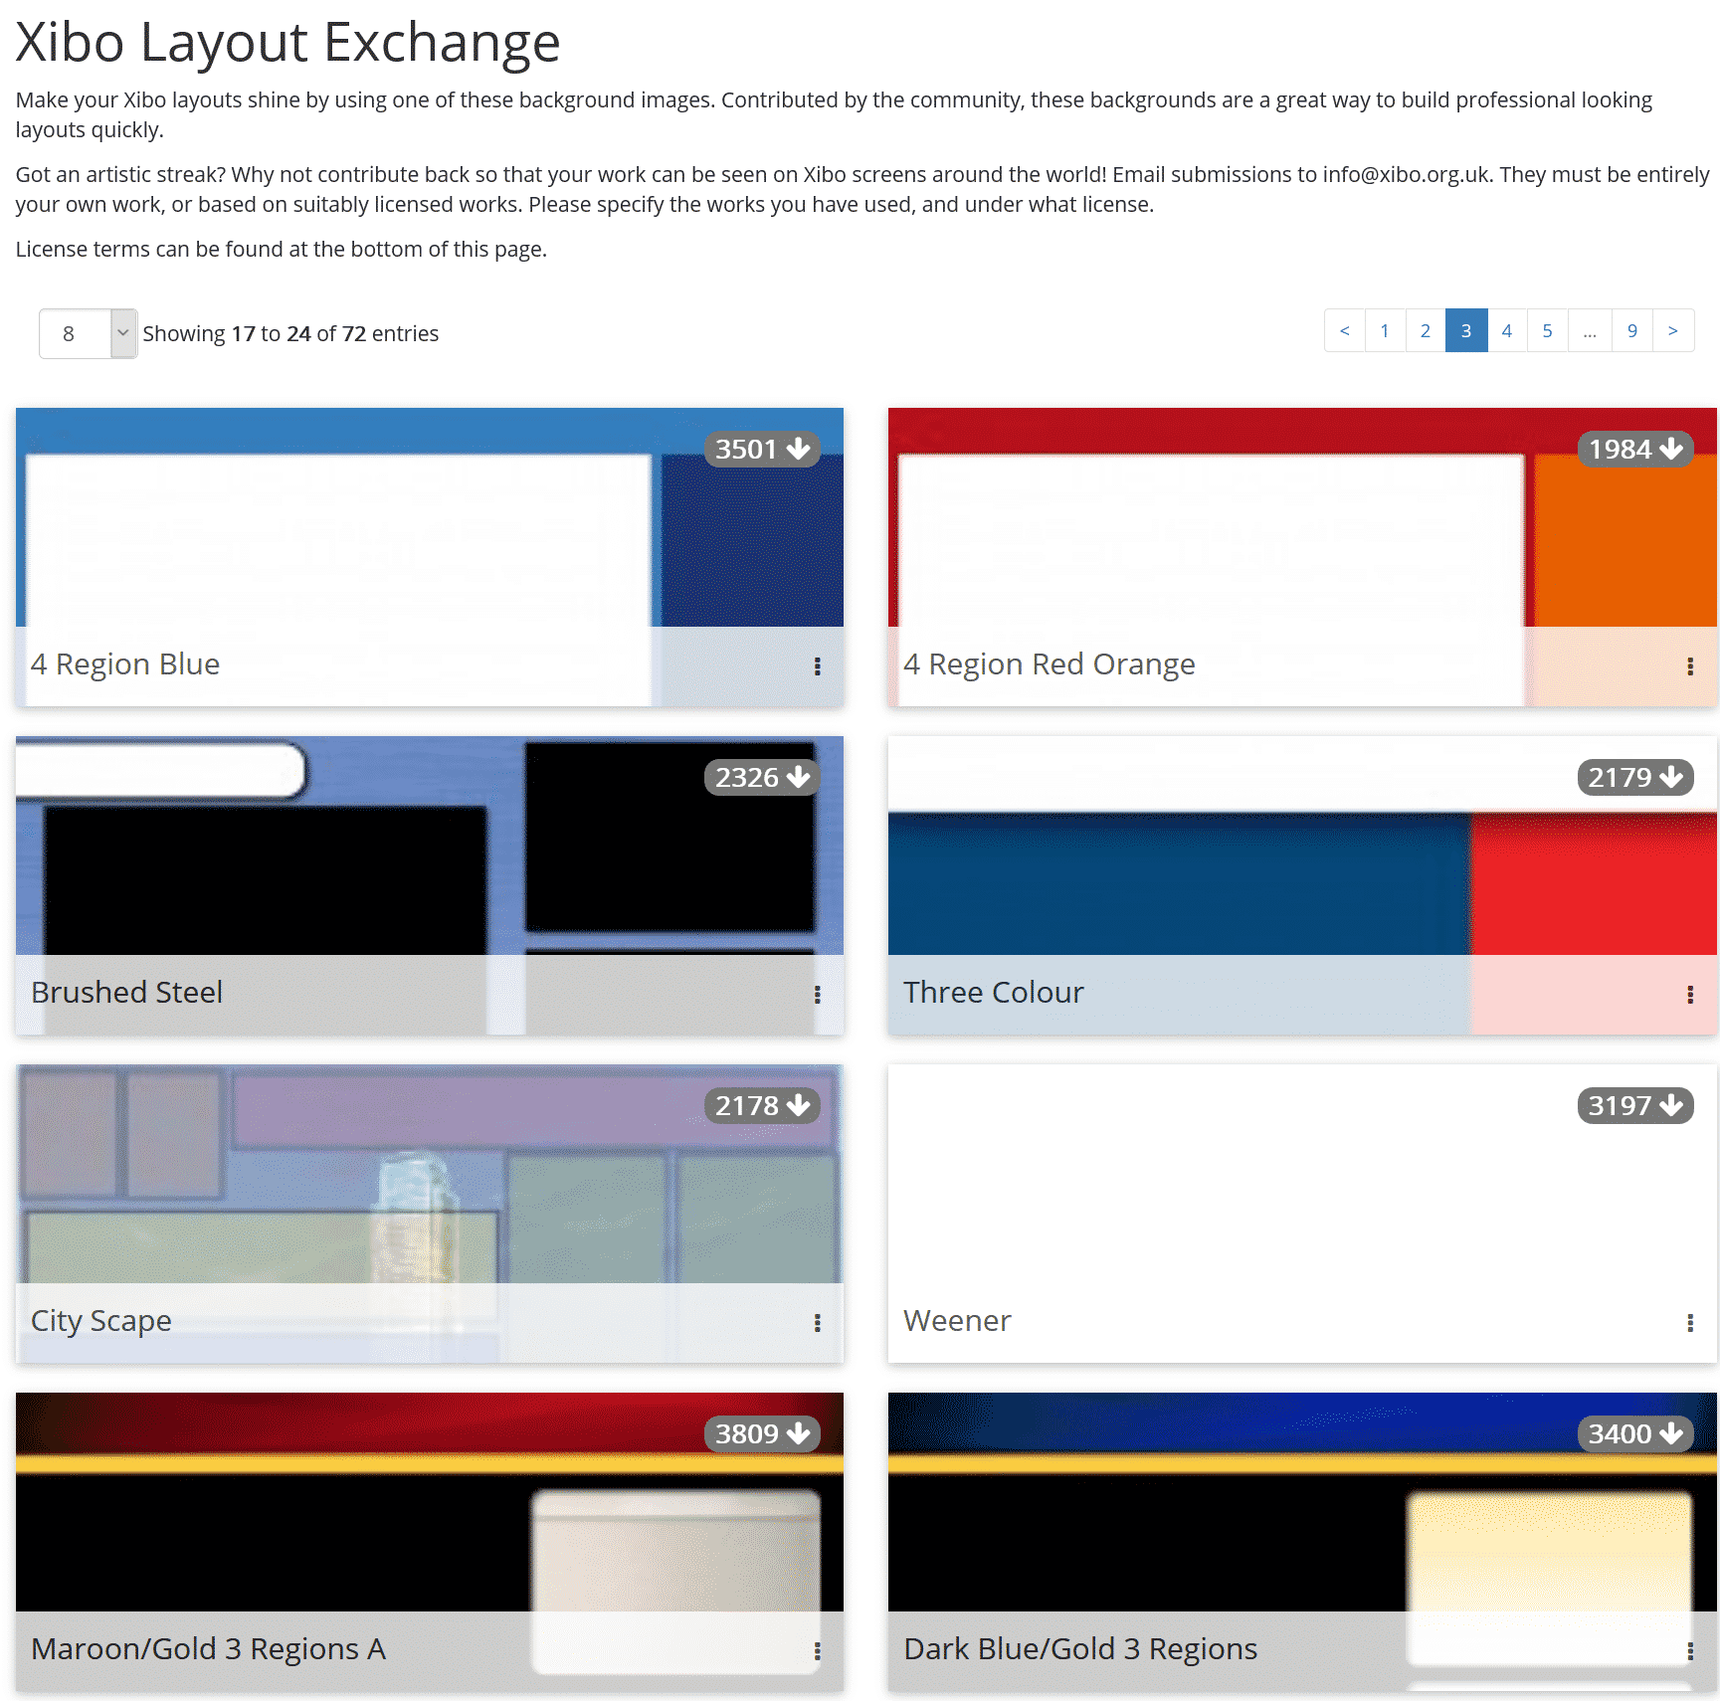The height and width of the screenshot is (1701, 1720).
Task: Click the City Scape title text
Action: pyautogui.click(x=101, y=1320)
